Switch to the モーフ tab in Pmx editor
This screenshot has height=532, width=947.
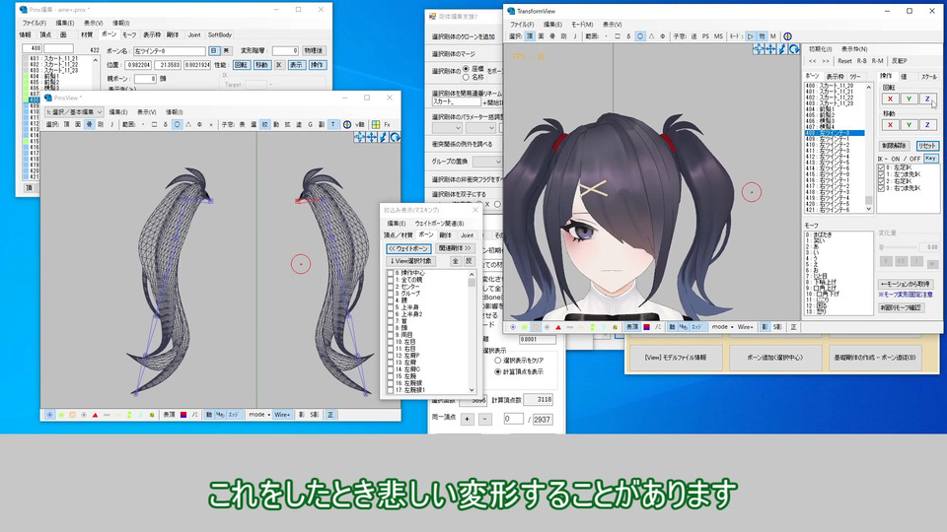click(129, 35)
